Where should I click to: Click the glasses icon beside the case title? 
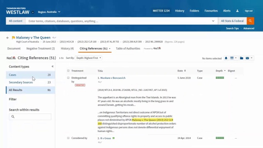54,37
